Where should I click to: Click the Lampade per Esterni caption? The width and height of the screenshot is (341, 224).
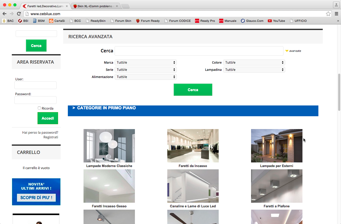click(277, 166)
